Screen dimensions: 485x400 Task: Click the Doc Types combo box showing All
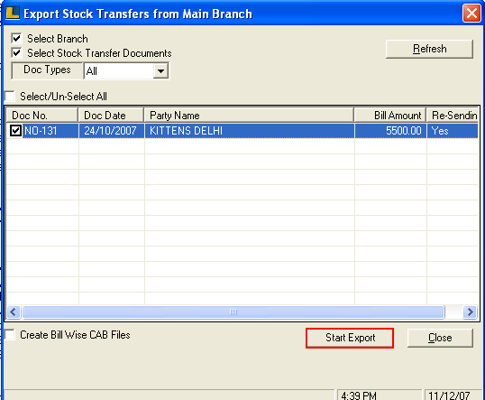[126, 71]
